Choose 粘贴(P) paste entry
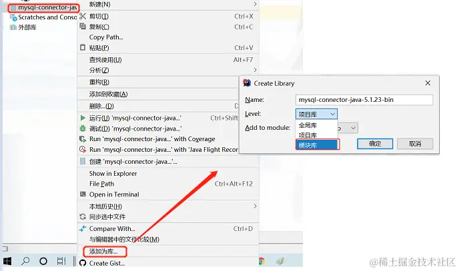Screen dimensions: 459x271 pyautogui.click(x=168, y=48)
